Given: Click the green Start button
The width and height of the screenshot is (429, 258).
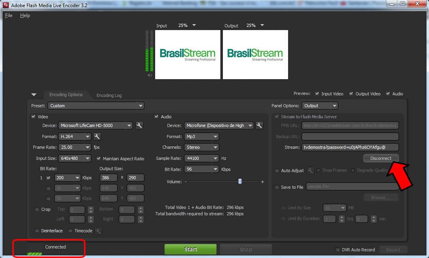Looking at the screenshot, I should pos(191,249).
